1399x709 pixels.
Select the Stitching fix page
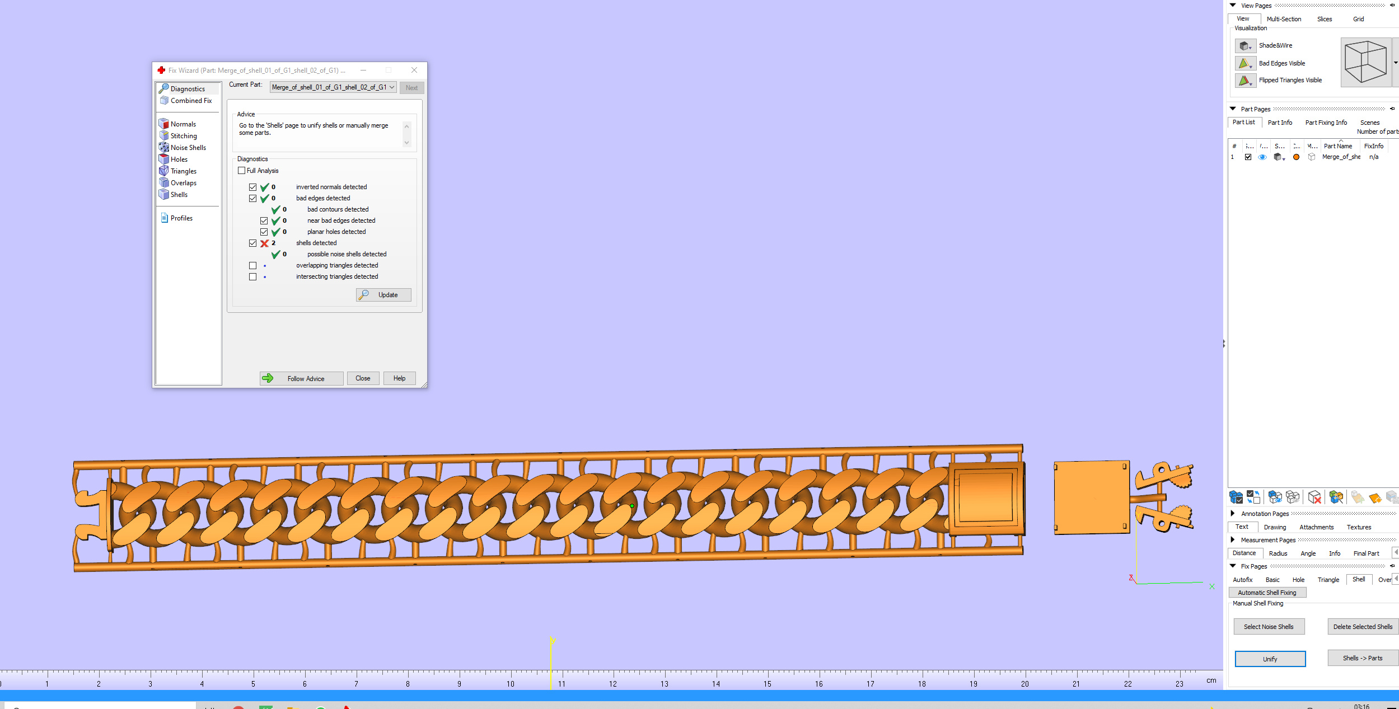click(x=178, y=135)
